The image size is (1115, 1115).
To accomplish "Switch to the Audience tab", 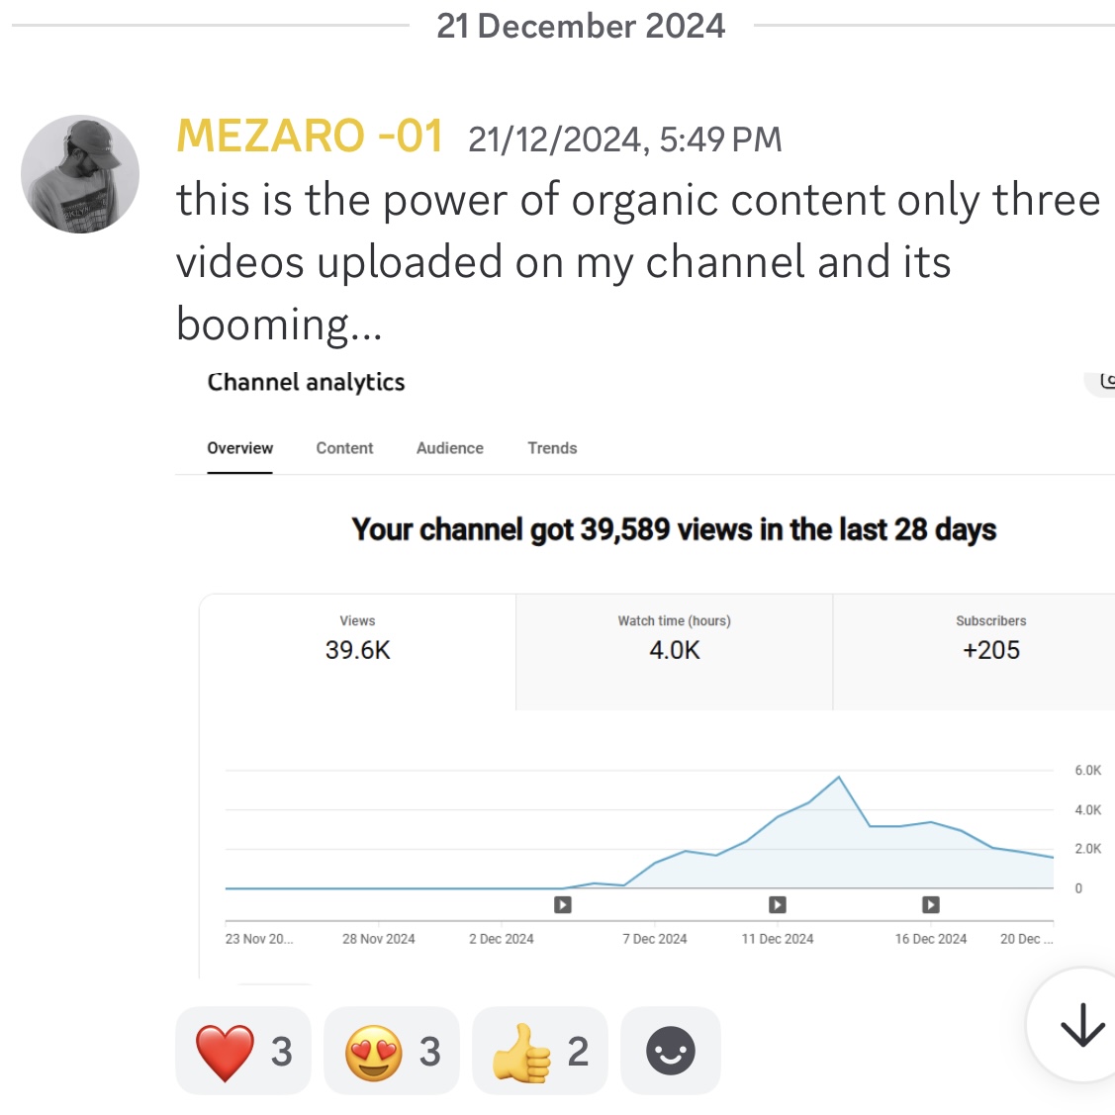I will [x=449, y=448].
